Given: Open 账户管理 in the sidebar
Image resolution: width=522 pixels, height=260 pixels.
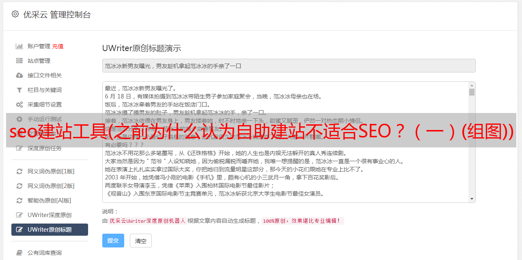Looking at the screenshot, I should (x=39, y=46).
